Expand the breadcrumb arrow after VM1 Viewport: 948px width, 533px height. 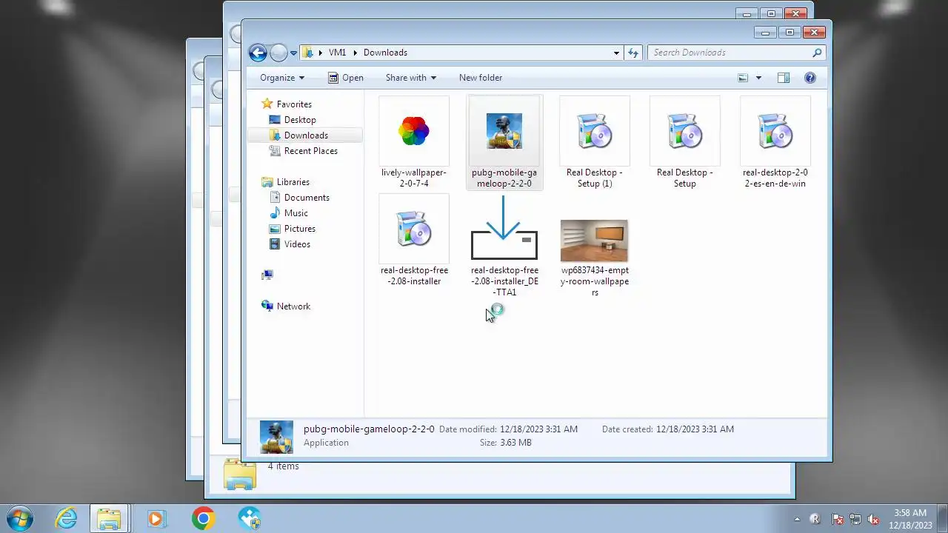click(x=355, y=53)
